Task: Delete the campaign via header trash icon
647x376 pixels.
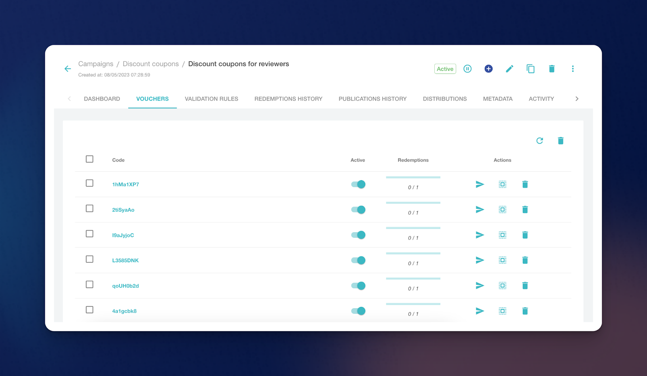Action: [x=552, y=69]
